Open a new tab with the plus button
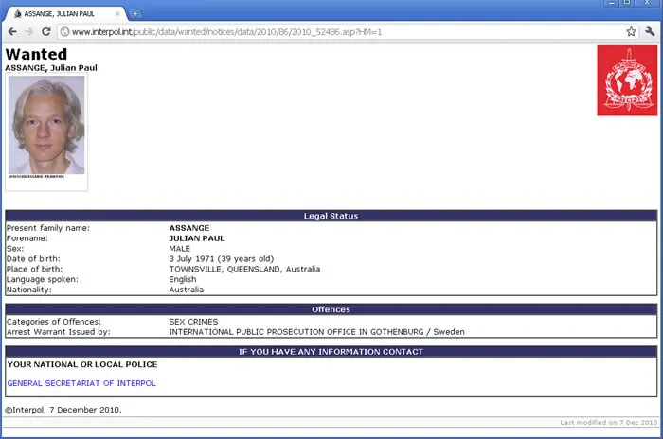The height and width of the screenshot is (439, 663). 134,14
